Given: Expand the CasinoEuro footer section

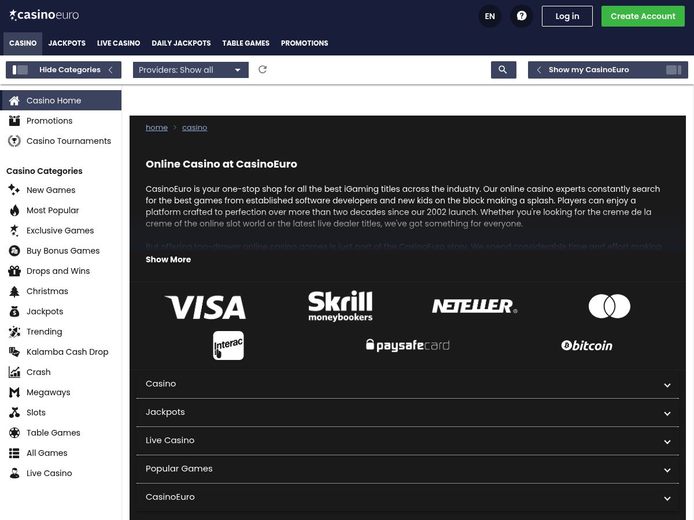Looking at the screenshot, I should point(408,497).
